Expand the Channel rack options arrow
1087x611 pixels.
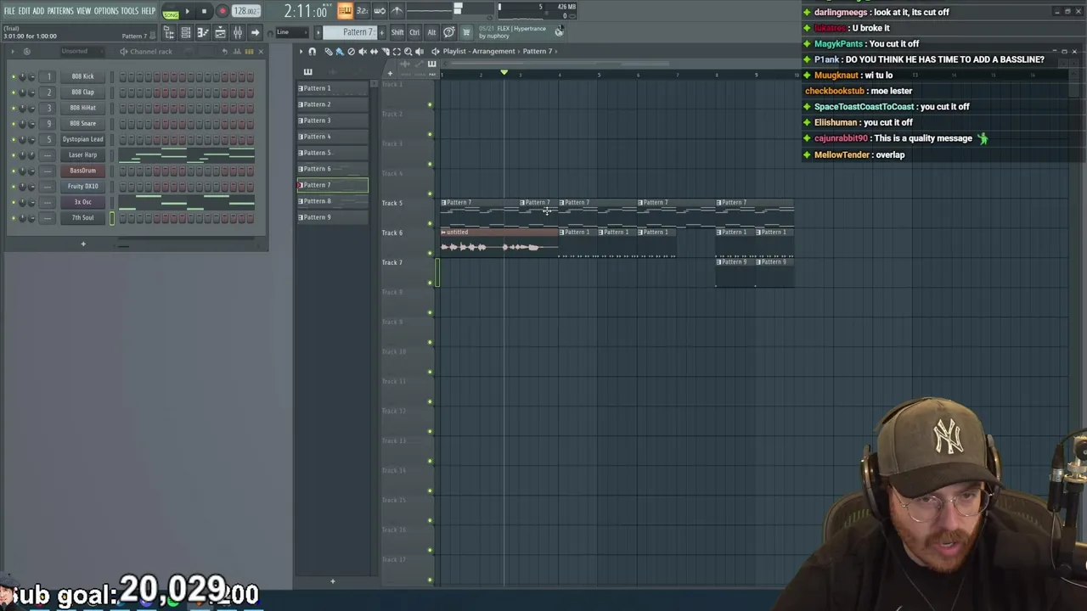13,51
